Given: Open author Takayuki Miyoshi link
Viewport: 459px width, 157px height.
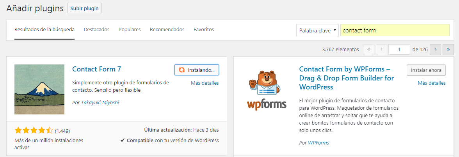Looking at the screenshot, I should coord(100,102).
